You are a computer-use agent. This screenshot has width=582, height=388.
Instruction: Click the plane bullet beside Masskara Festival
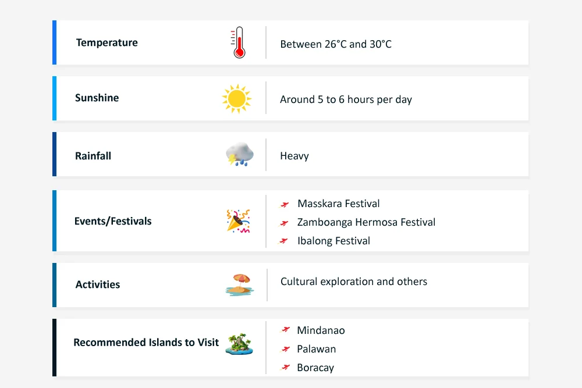[285, 204]
